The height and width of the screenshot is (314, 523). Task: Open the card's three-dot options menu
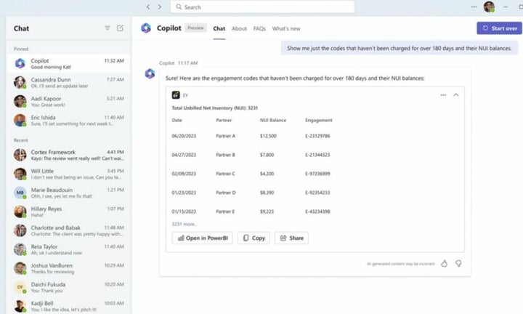[x=443, y=94]
